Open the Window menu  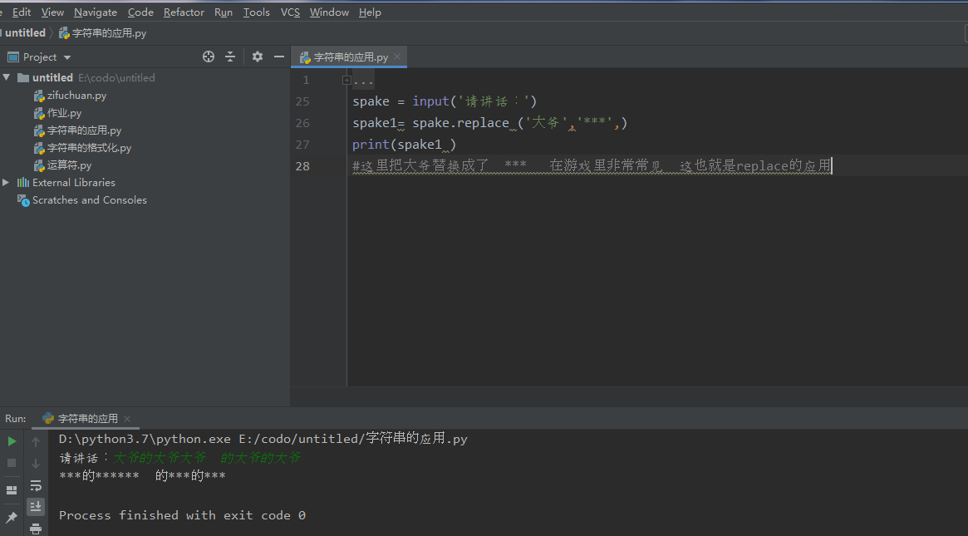click(329, 12)
